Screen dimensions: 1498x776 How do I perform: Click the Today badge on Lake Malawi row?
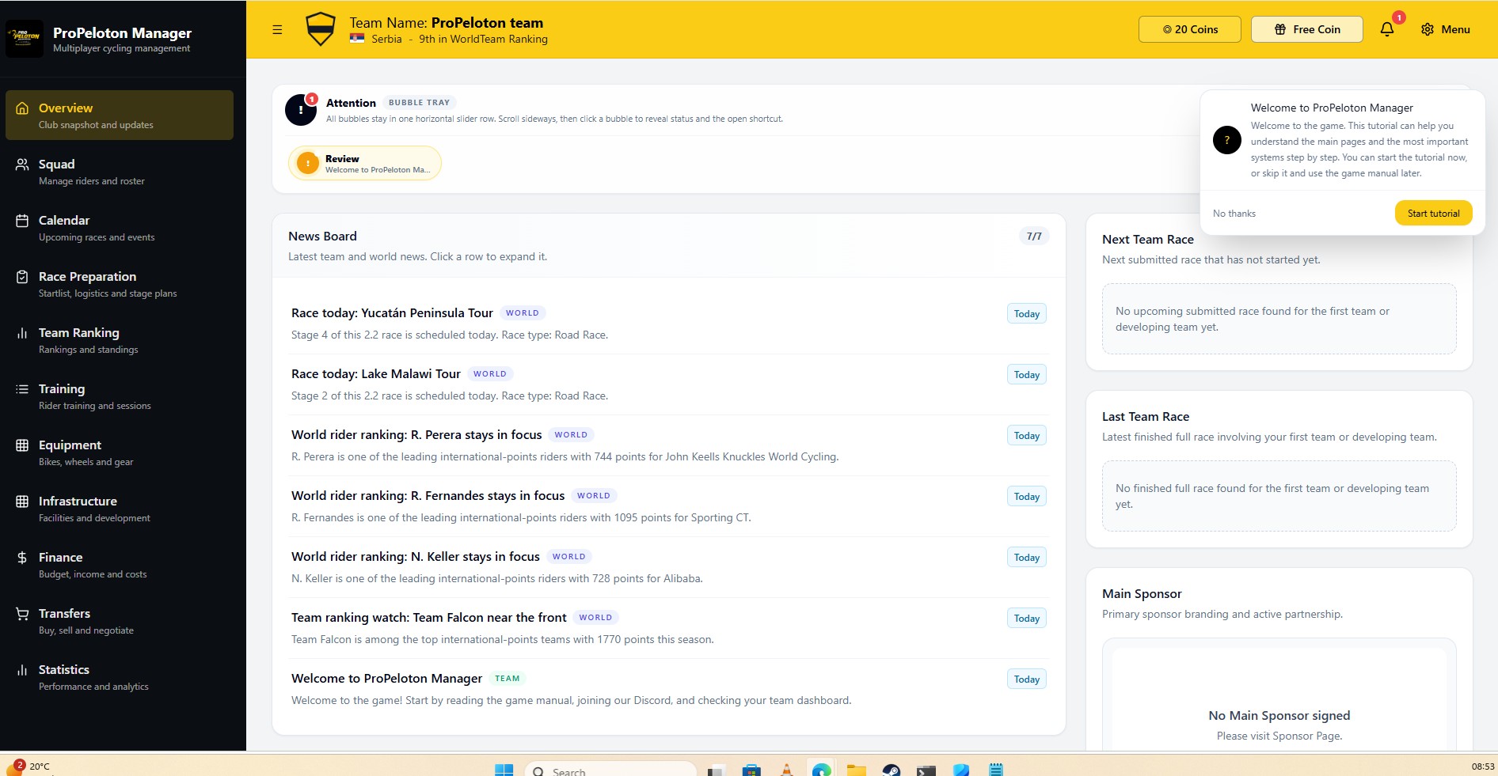click(1027, 374)
